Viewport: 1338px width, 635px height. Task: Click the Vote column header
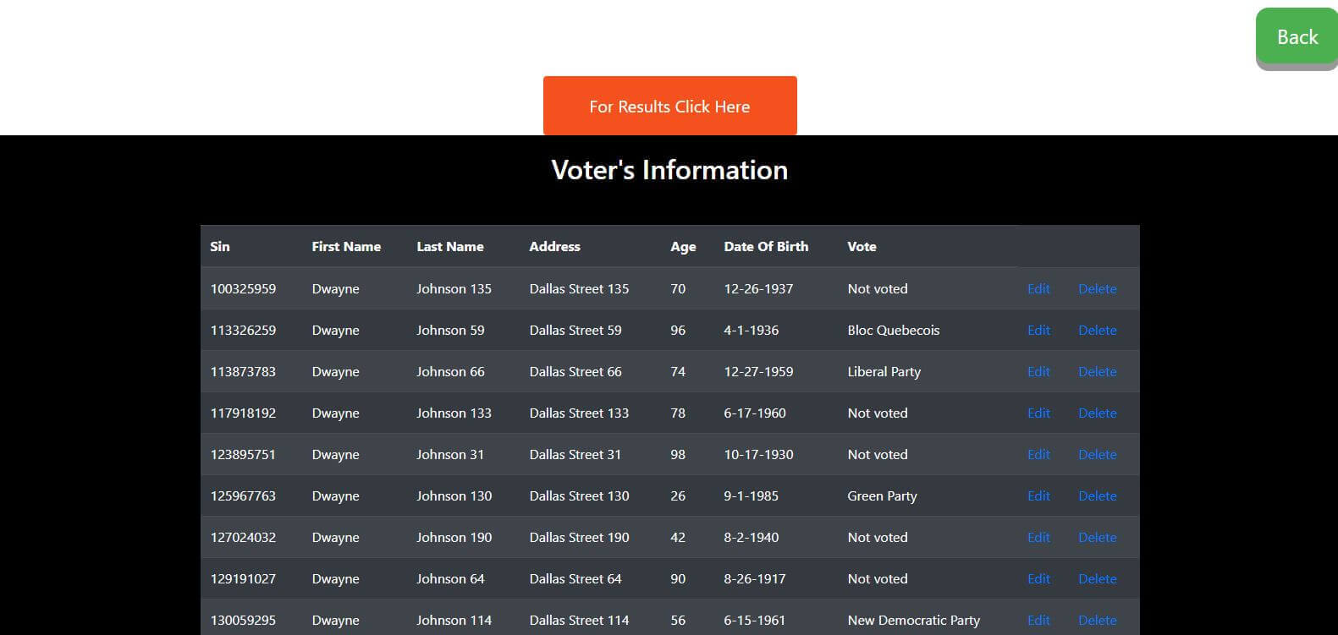(862, 247)
